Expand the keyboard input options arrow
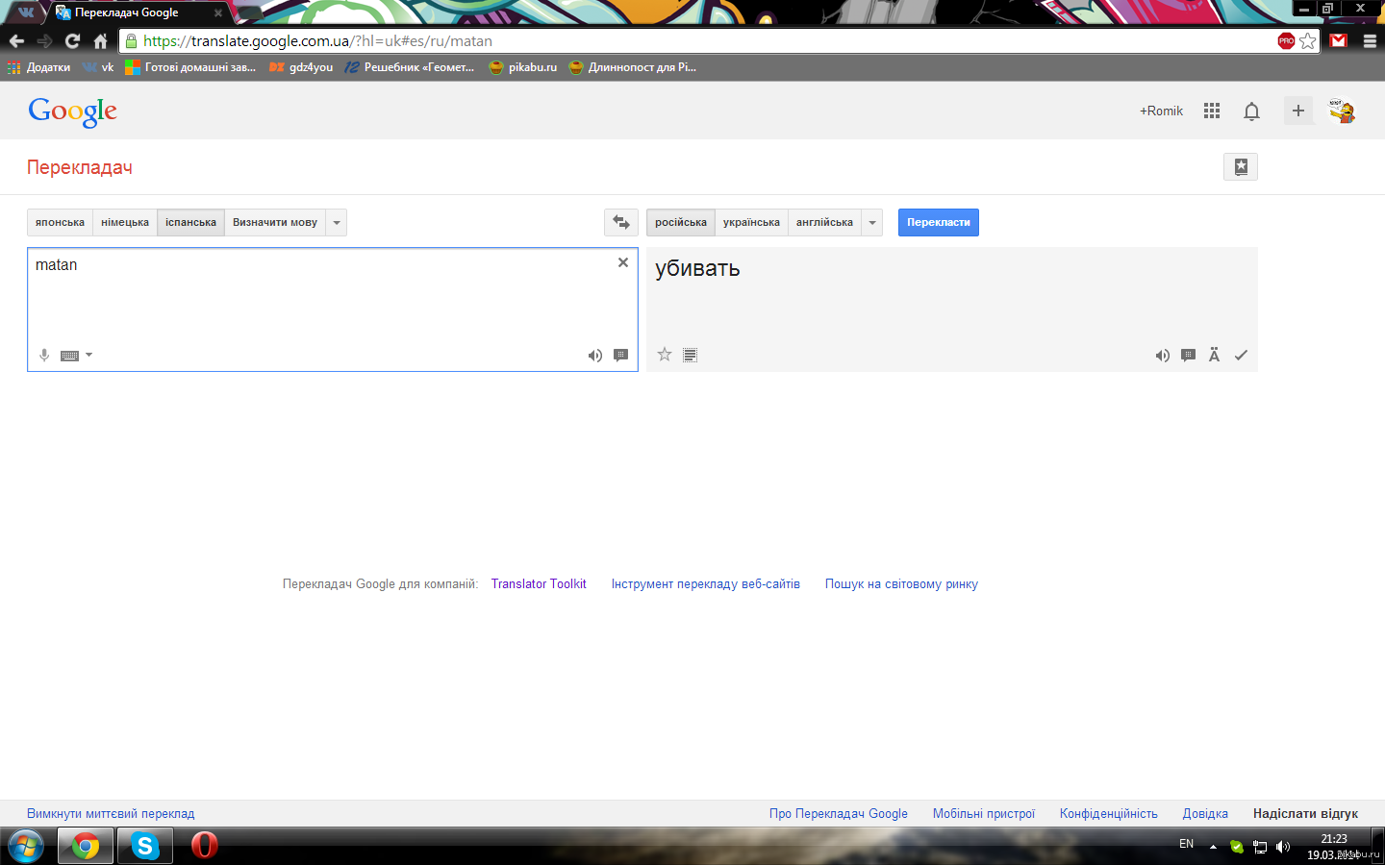Image resolution: width=1385 pixels, height=865 pixels. click(89, 355)
